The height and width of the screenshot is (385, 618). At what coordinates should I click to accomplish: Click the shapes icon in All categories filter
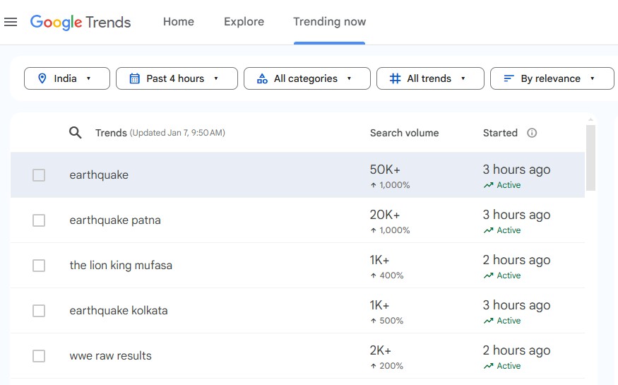click(x=262, y=78)
